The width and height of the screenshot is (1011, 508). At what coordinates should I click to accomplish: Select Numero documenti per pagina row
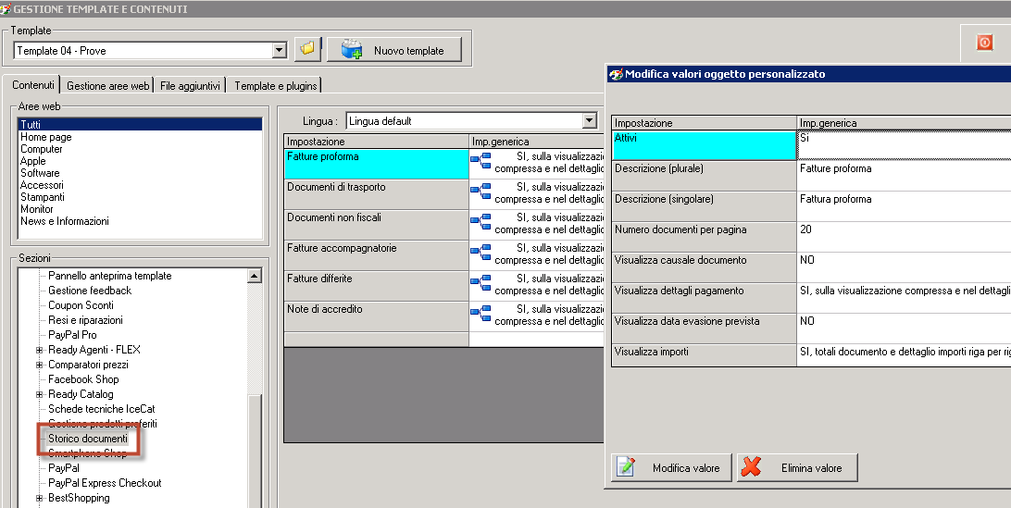pyautogui.click(x=704, y=237)
